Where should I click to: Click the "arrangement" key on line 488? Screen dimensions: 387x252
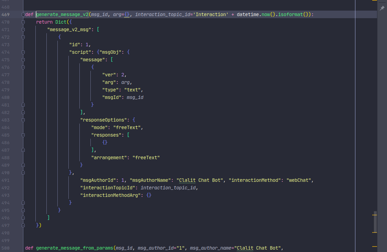pos(109,157)
